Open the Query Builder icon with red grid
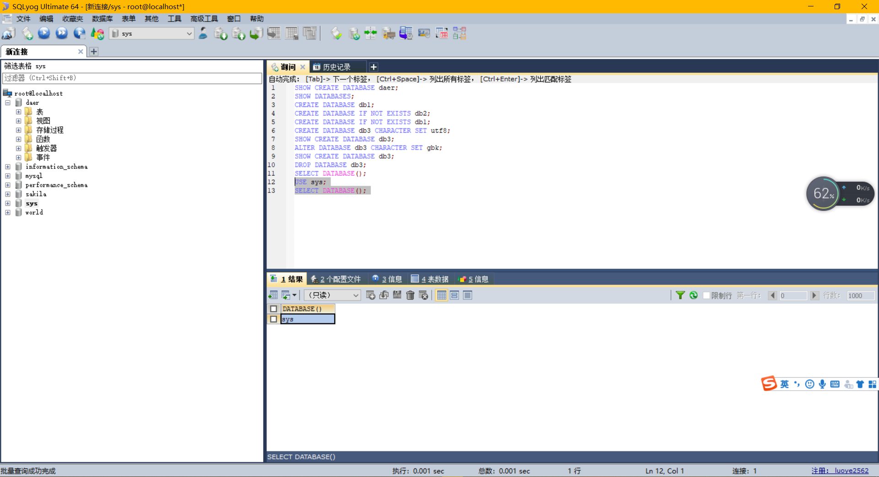Screen dimensions: 879x477 pyautogui.click(x=442, y=33)
